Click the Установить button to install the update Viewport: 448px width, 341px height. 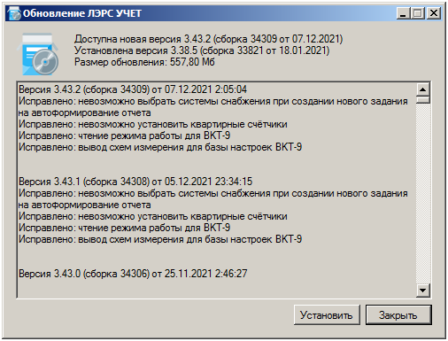click(327, 315)
